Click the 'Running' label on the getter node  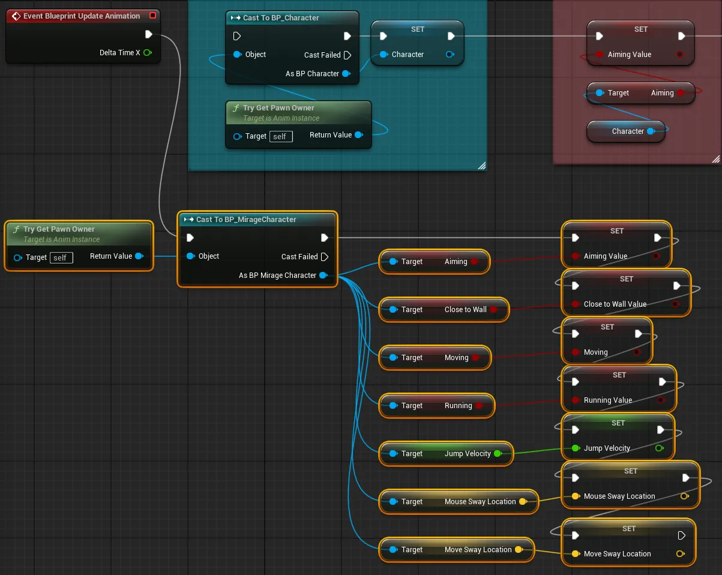click(x=459, y=406)
